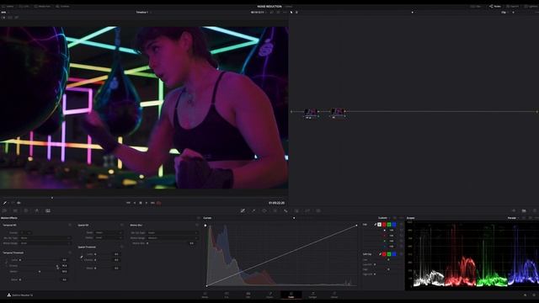Image resolution: width=539 pixels, height=303 pixels.
Task: Click the viewer stop button
Action: (x=141, y=203)
